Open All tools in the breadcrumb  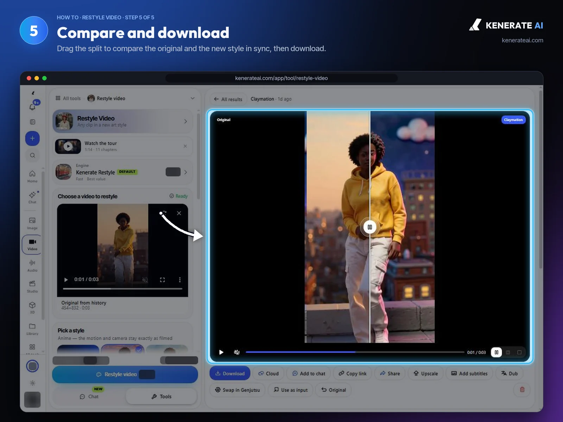pyautogui.click(x=68, y=98)
